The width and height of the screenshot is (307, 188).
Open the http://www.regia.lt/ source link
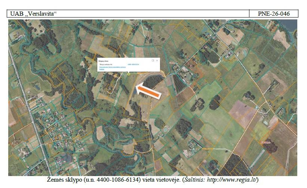tap(231, 179)
